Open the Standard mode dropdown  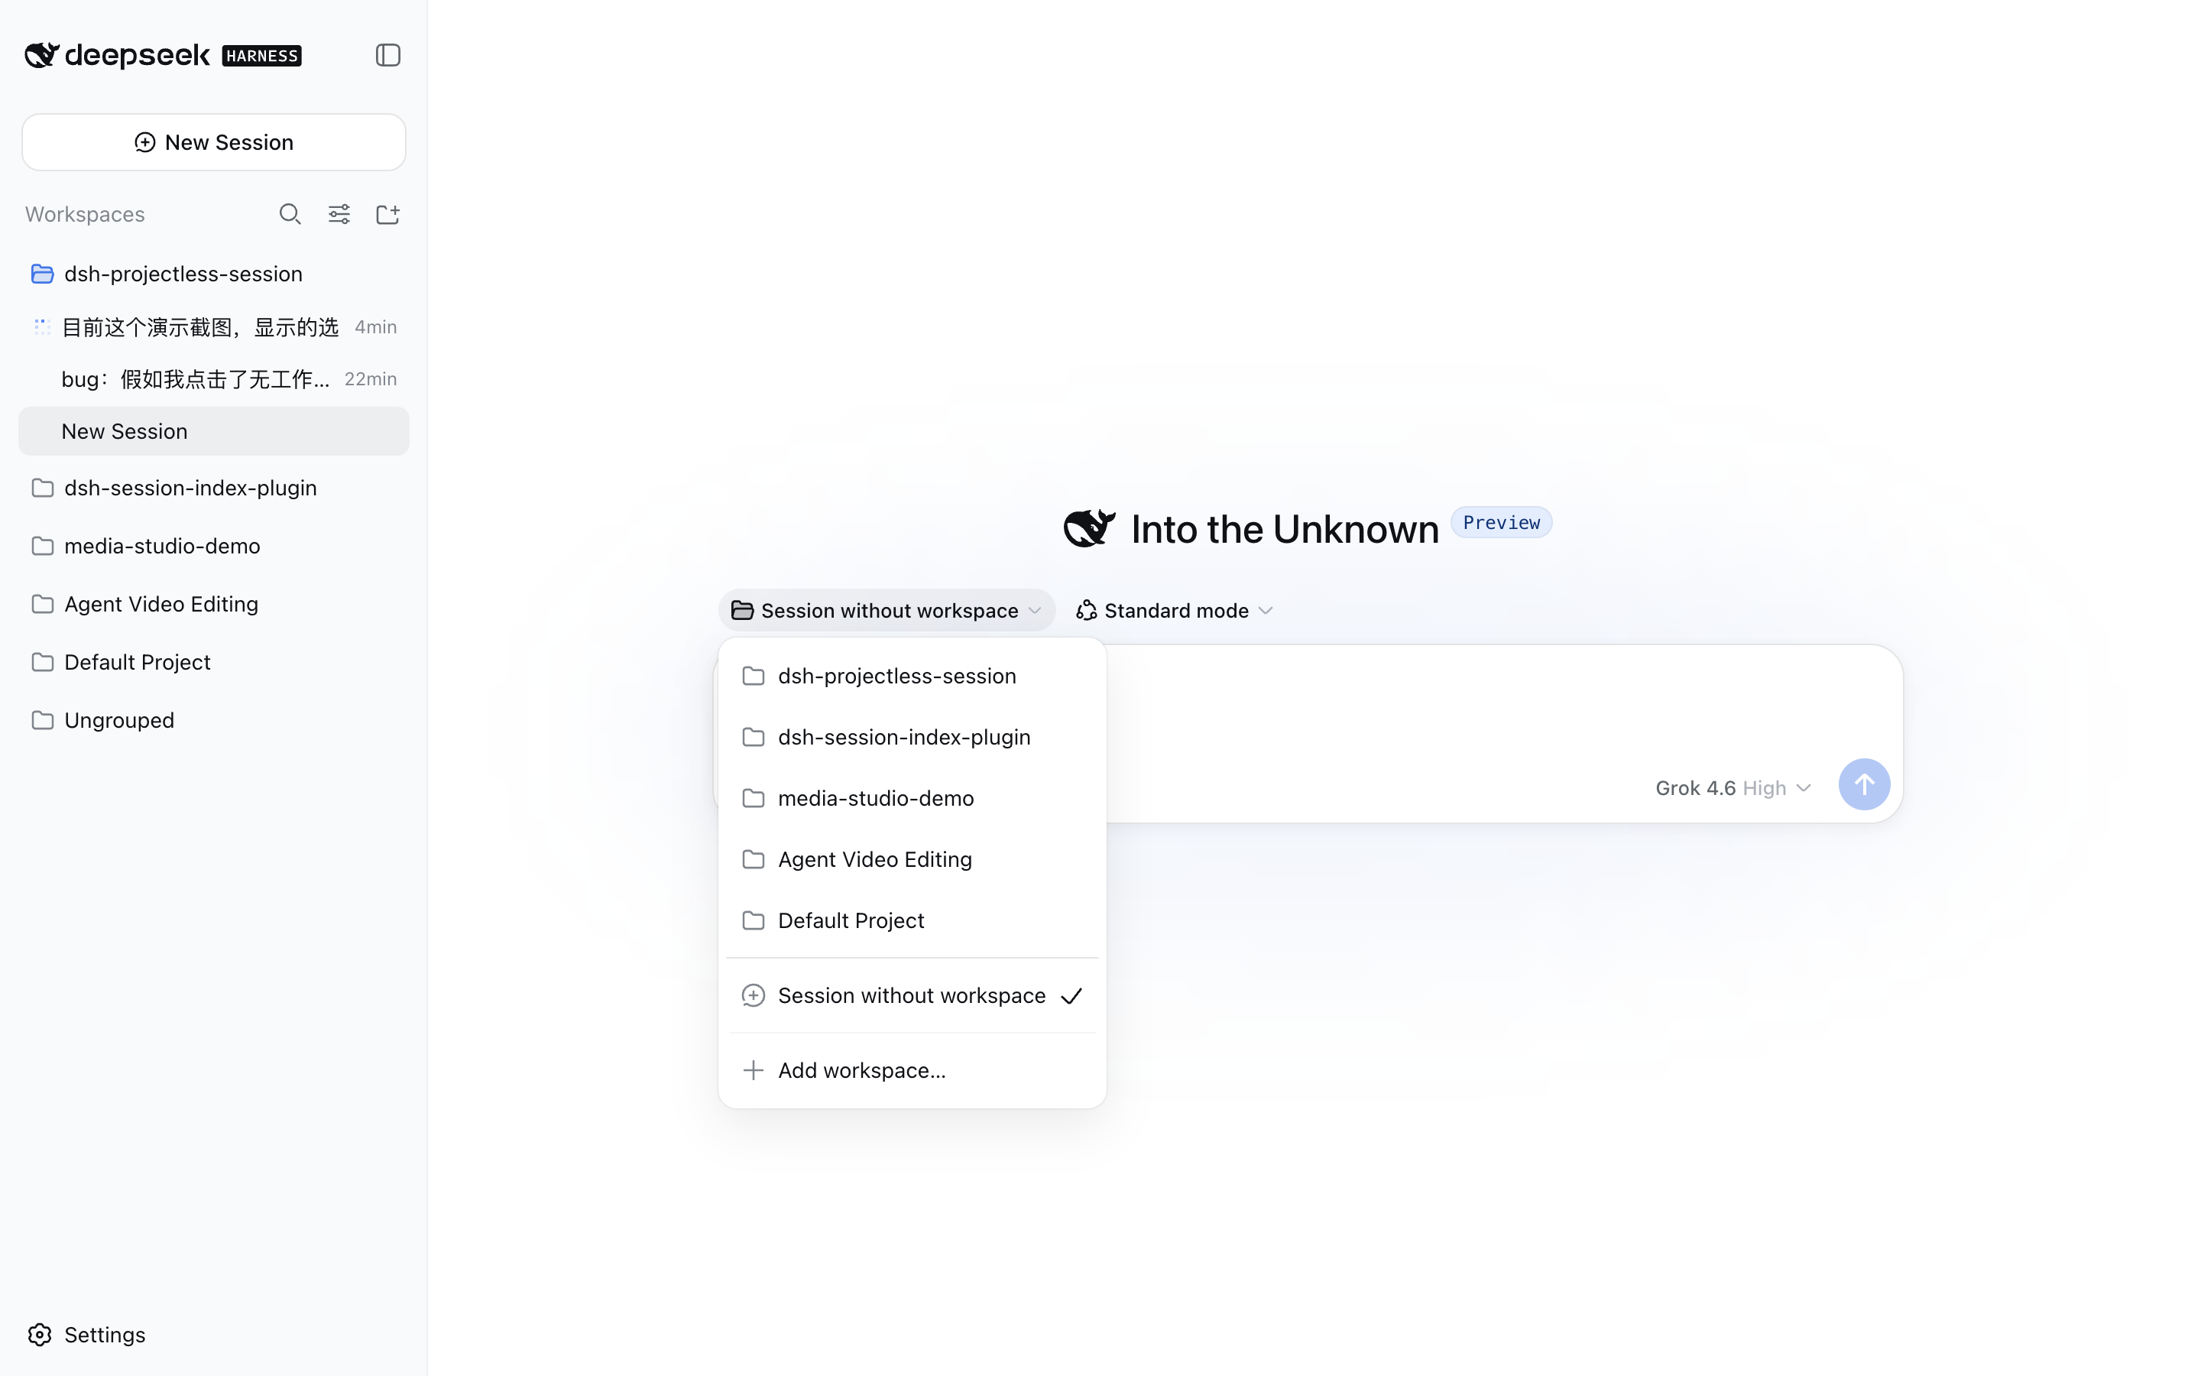(x=1174, y=611)
